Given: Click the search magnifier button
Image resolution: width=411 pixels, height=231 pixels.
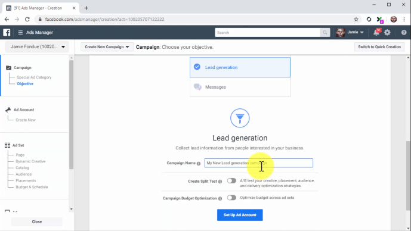Looking at the screenshot, I should (x=325, y=32).
